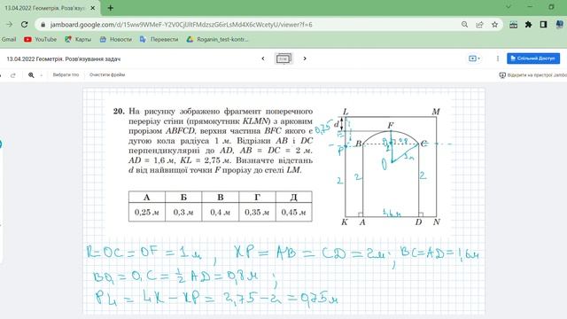Go to the previous frame

pos(263,58)
